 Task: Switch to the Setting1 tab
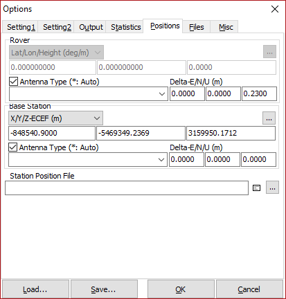[x=21, y=27]
